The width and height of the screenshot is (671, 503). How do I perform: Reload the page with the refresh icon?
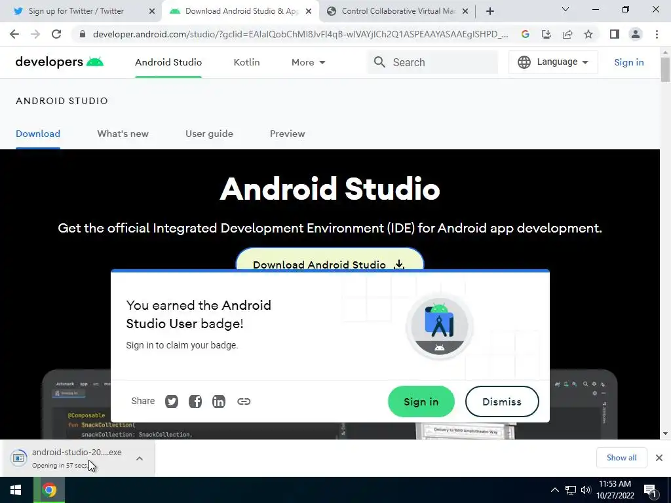click(x=56, y=34)
